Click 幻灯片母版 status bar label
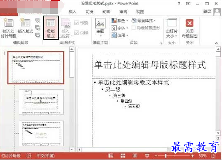Viewport: 222px width, 160px height. (11, 156)
